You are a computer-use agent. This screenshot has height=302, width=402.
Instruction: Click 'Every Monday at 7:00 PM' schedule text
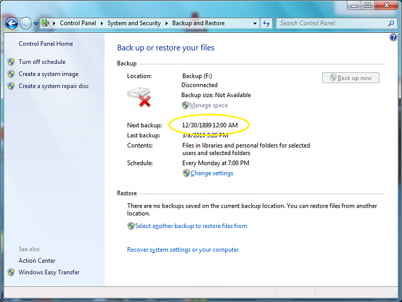(x=215, y=163)
